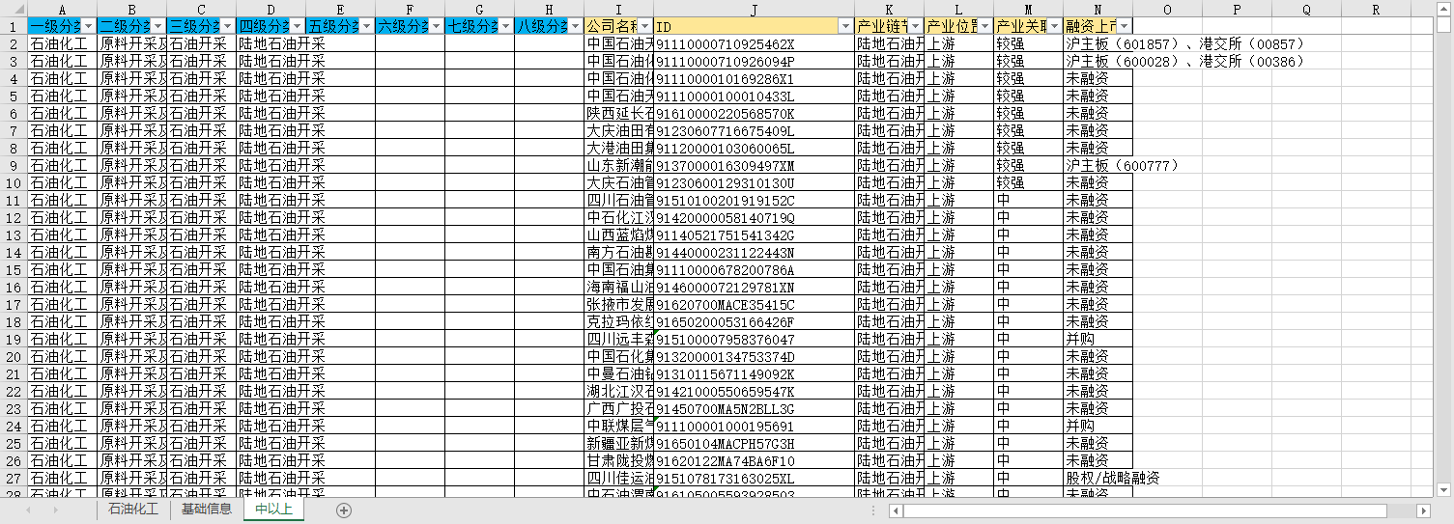Select row 9 header
Viewport: 1454px width, 524px height.
click(x=14, y=166)
